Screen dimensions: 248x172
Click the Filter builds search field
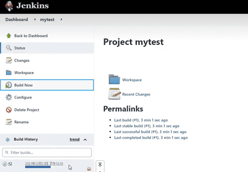(47, 153)
